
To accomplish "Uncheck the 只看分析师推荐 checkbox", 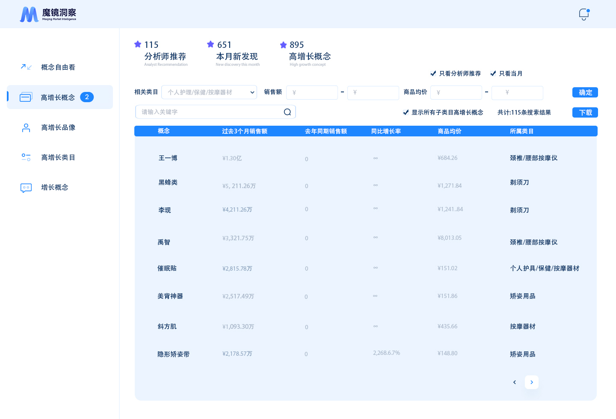I will pyautogui.click(x=433, y=74).
